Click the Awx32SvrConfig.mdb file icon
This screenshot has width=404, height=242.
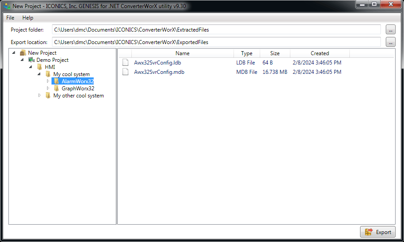126,72
